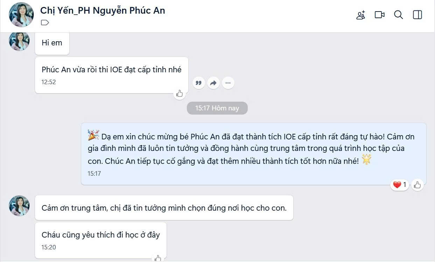Like the "Cháu cũng yêu thích" message

click(x=158, y=258)
